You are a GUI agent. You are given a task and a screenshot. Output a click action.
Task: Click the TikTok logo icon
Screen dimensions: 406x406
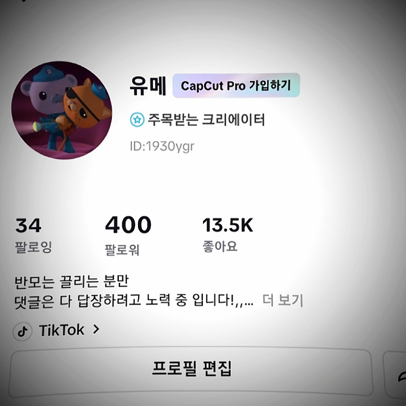(23, 331)
